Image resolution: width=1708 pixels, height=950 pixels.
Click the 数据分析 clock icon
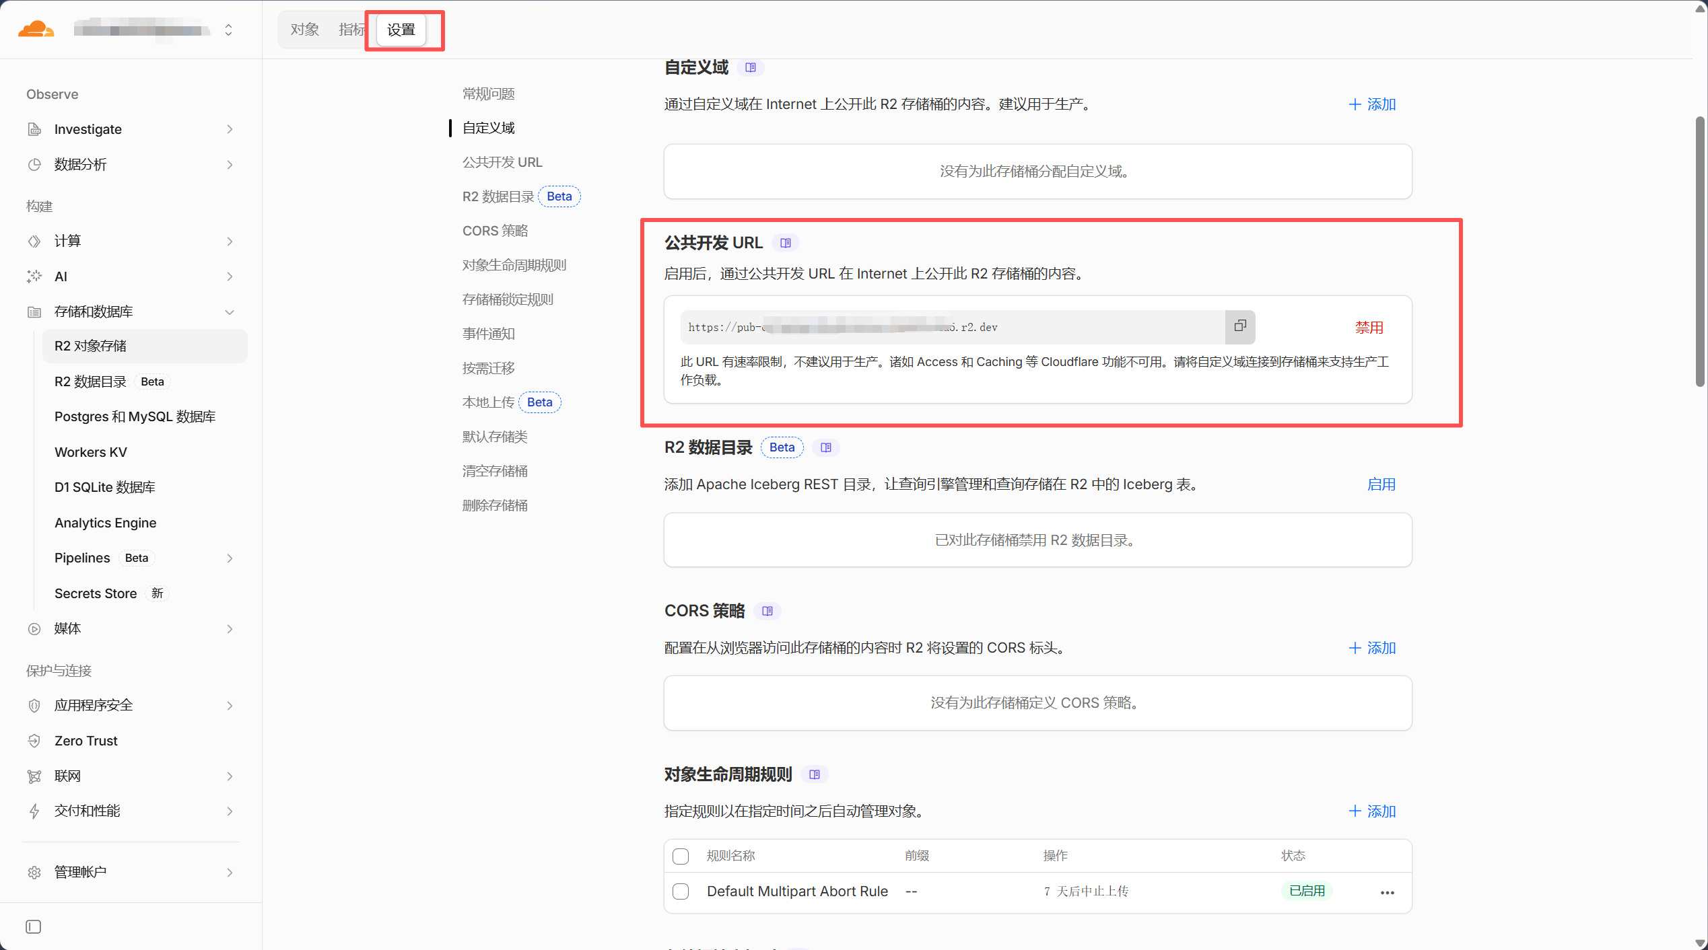click(34, 165)
